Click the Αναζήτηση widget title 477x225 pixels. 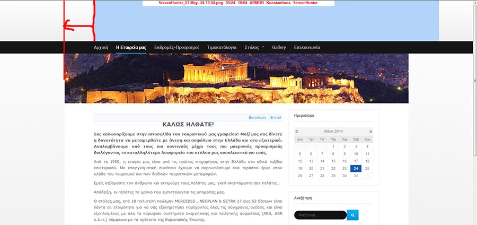click(x=303, y=198)
